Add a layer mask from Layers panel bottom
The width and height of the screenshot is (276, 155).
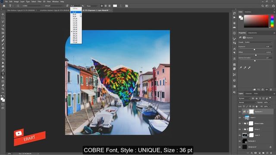256,153
